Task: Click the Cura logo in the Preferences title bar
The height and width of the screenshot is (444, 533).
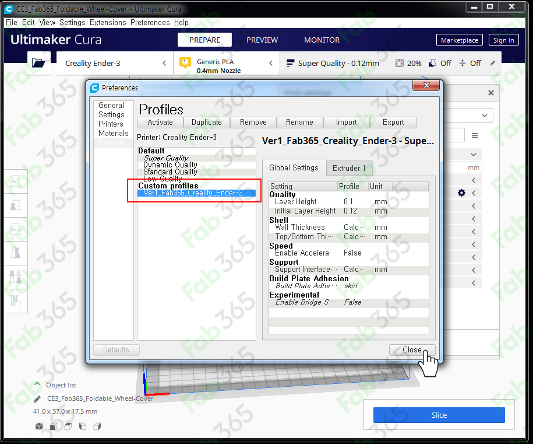Action: [94, 88]
